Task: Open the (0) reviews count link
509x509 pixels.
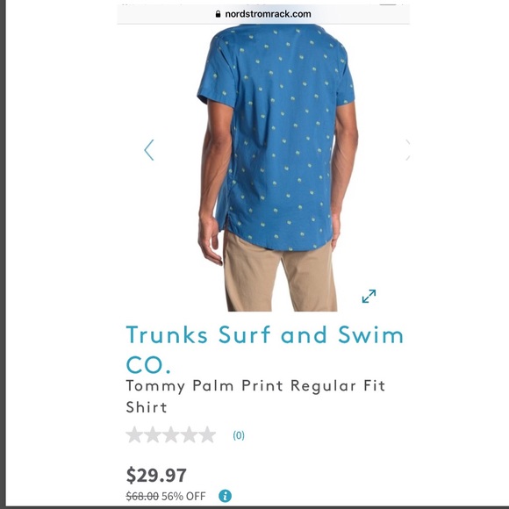Action: coord(239,435)
